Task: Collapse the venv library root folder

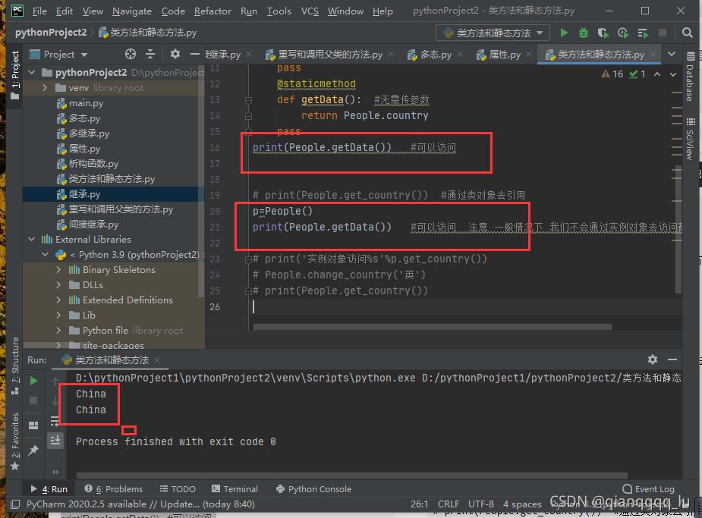Action: (x=46, y=88)
